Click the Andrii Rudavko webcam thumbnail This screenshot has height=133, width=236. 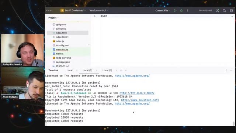pyautogui.click(x=22, y=83)
